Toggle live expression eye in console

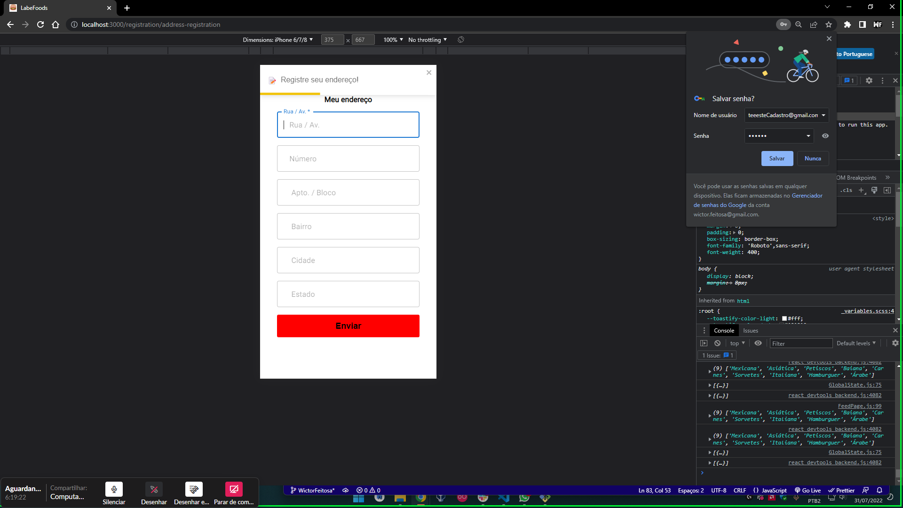[758, 343]
